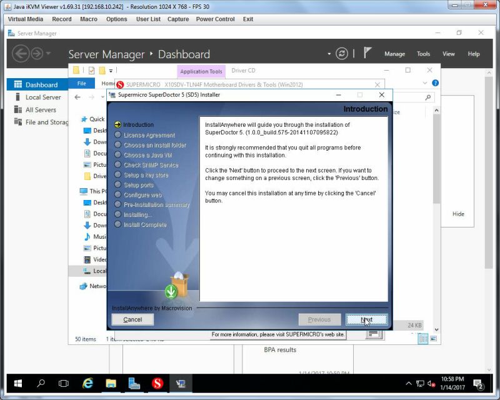Open the Macro menu
The height and width of the screenshot is (400, 500).
(89, 19)
